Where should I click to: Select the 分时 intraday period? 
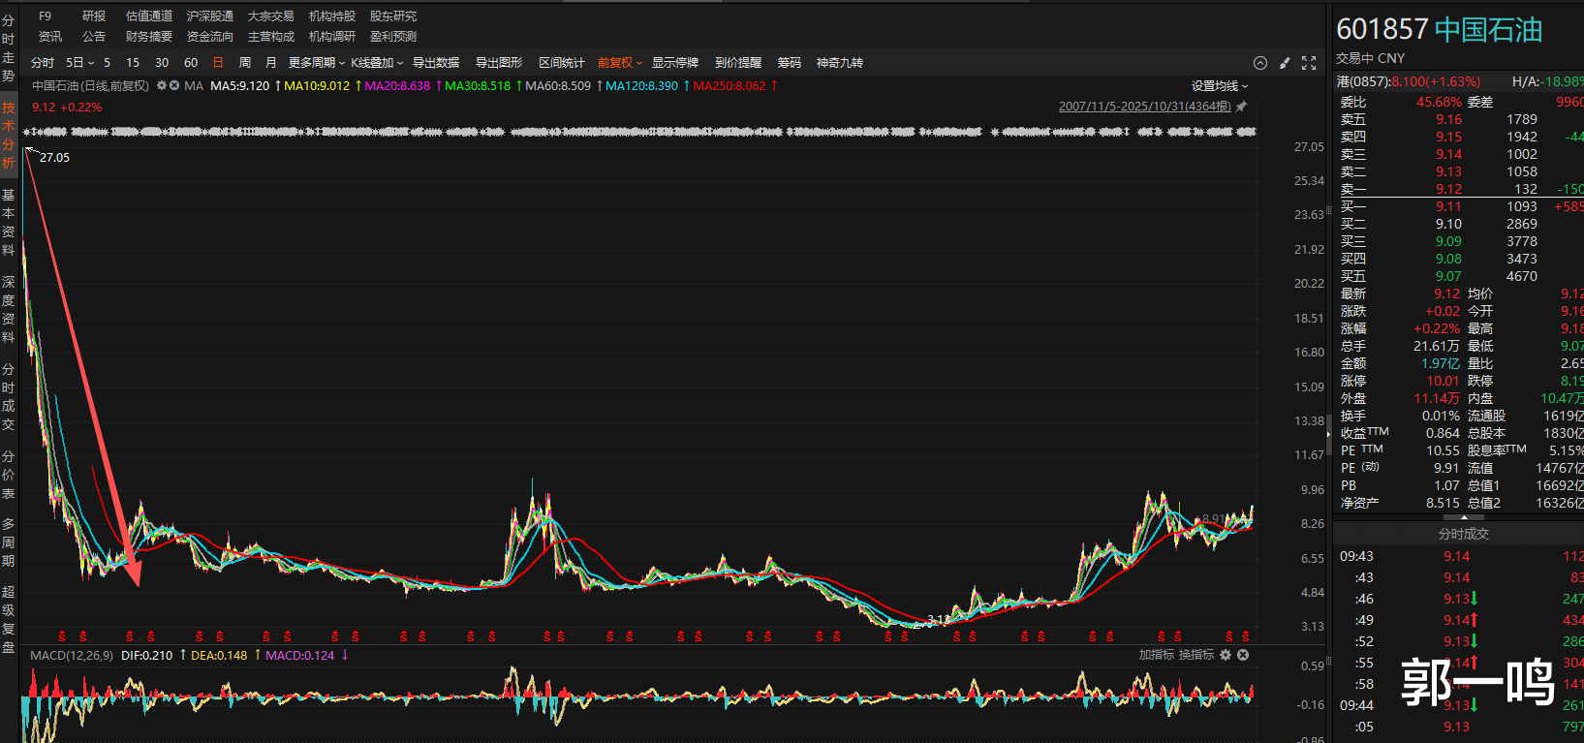coord(43,63)
